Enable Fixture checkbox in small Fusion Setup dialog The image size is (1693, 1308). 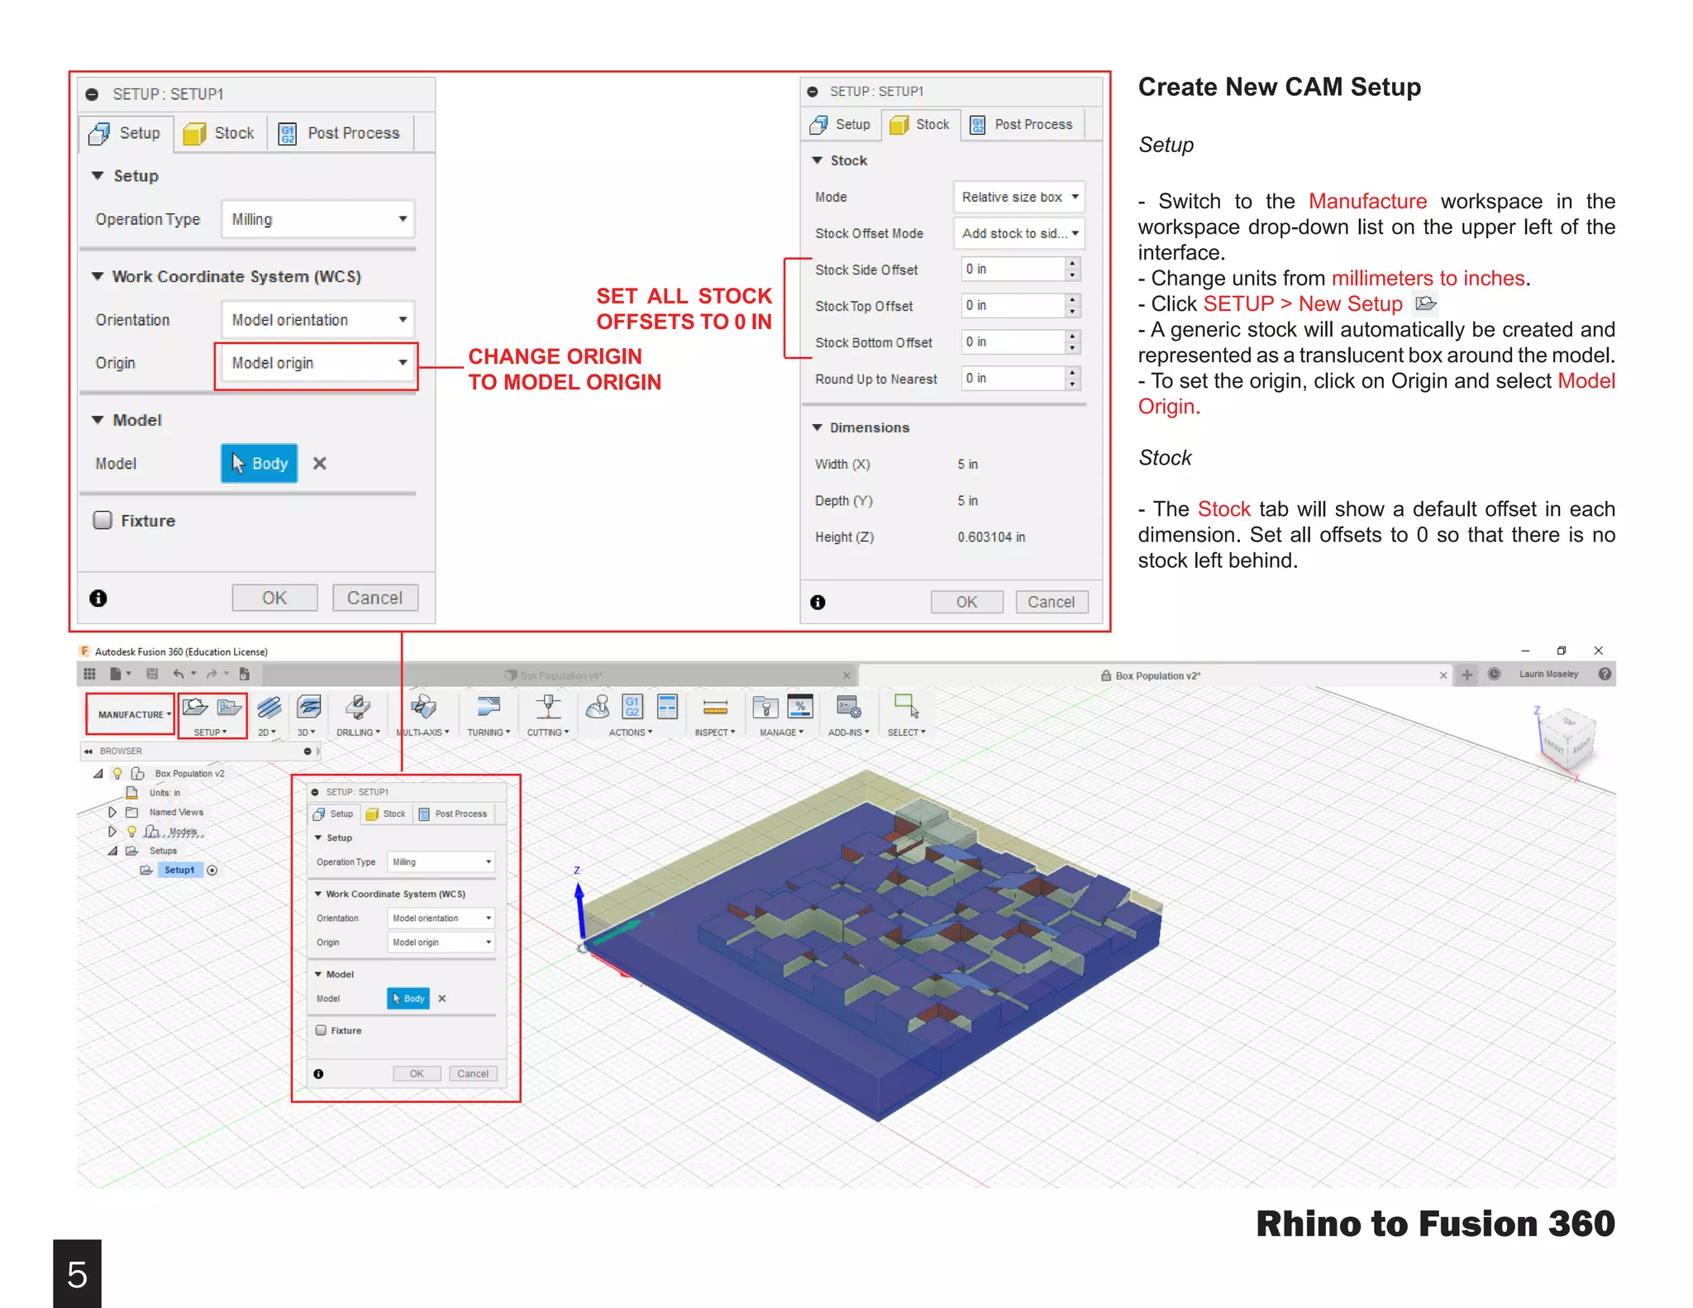(321, 1030)
